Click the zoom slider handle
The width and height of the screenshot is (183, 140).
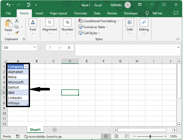[x=150, y=136]
